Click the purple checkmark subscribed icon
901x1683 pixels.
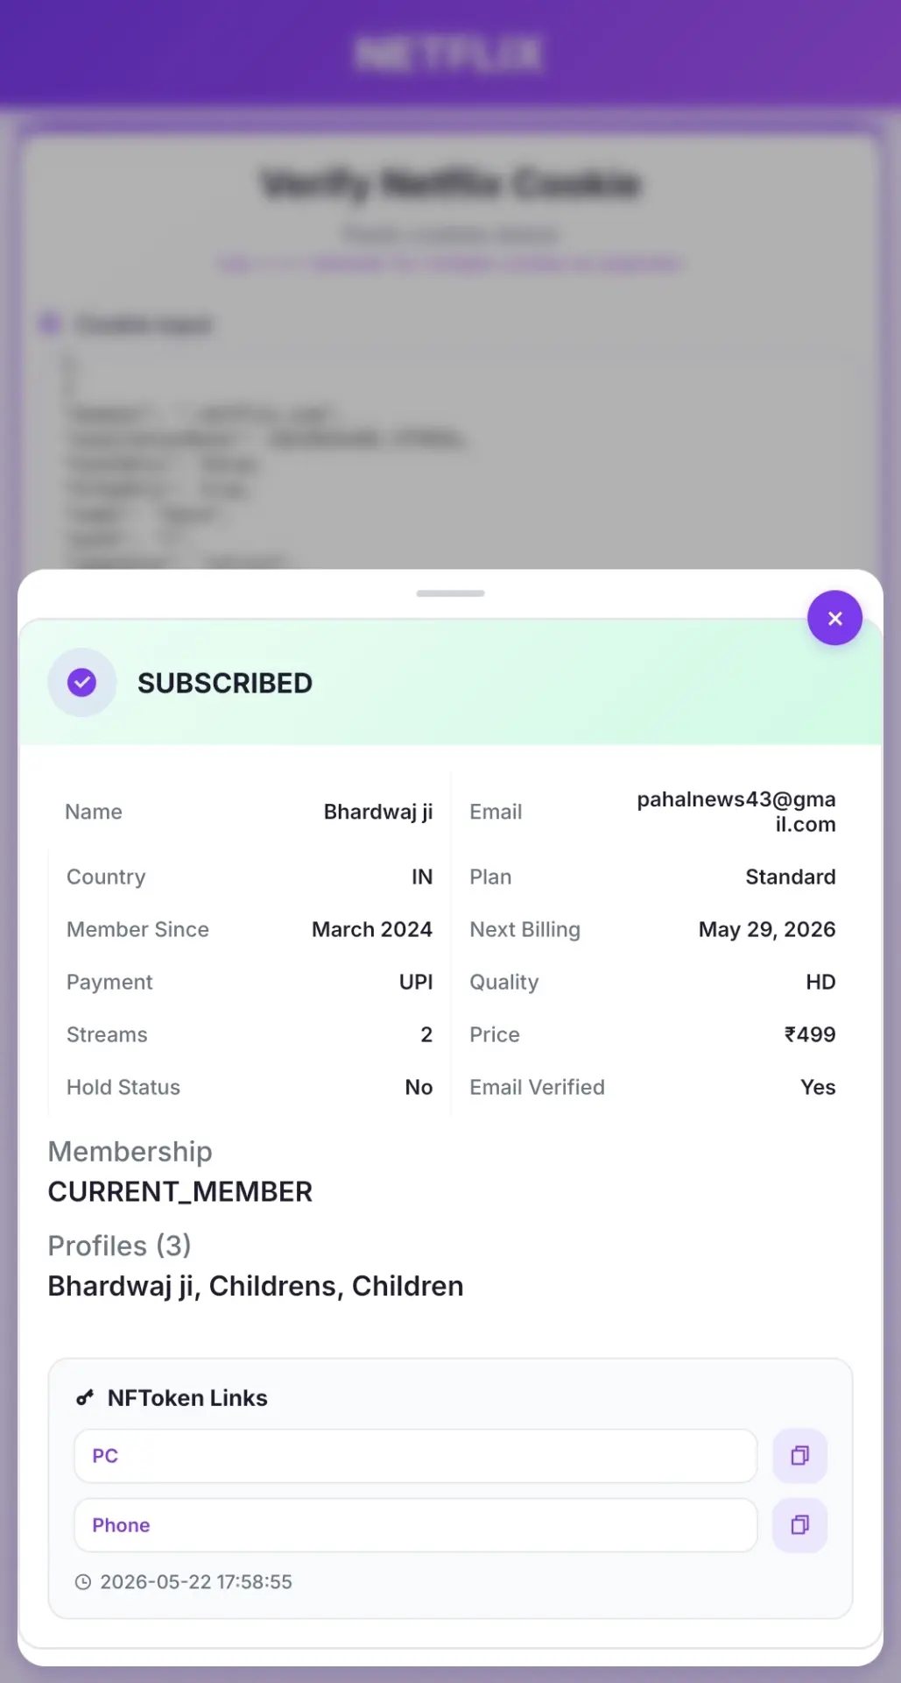81,682
